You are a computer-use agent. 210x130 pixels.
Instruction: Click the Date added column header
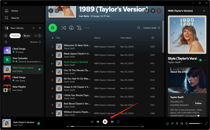click(126, 38)
